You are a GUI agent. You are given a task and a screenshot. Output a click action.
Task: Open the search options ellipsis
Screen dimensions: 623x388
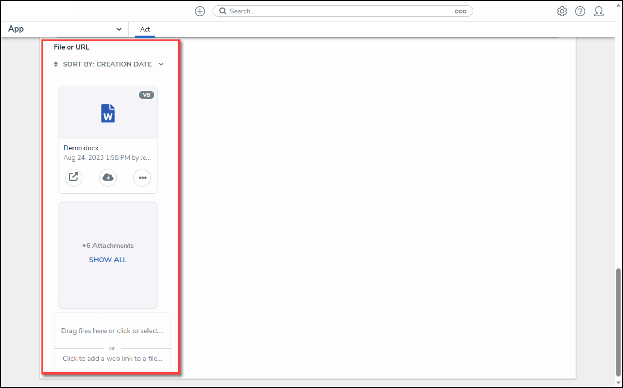[461, 11]
